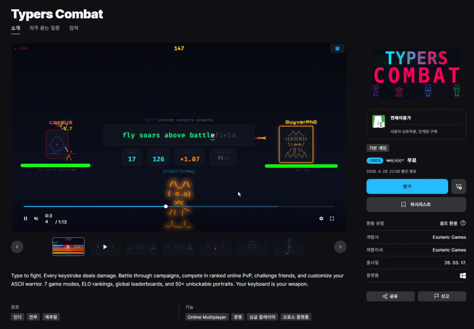Play the second video thumbnail

point(105,247)
